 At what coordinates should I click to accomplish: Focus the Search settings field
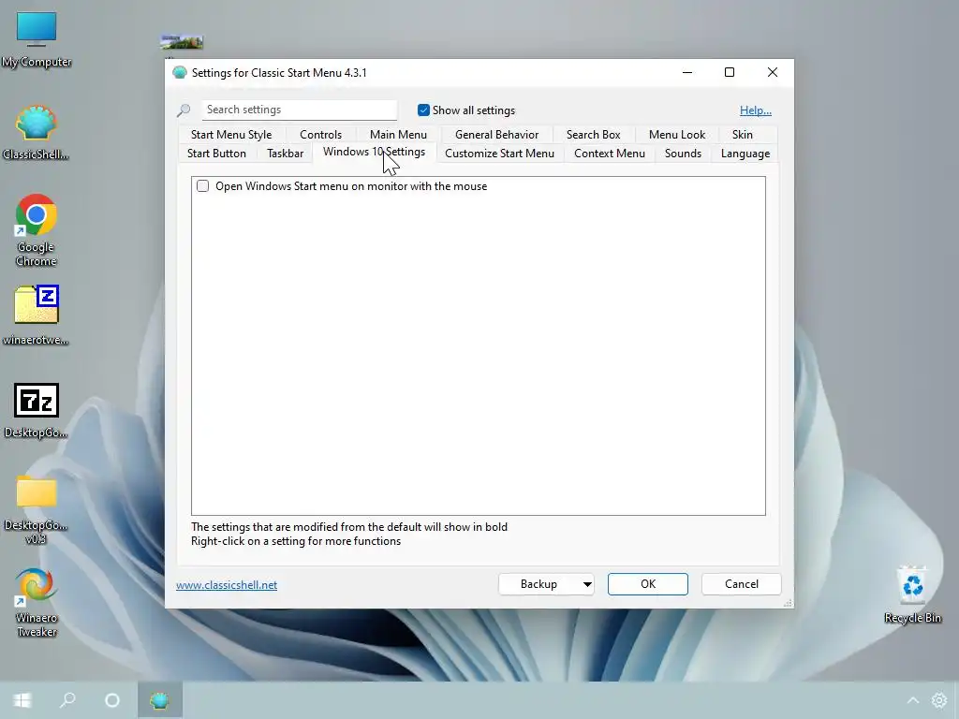[x=299, y=110]
